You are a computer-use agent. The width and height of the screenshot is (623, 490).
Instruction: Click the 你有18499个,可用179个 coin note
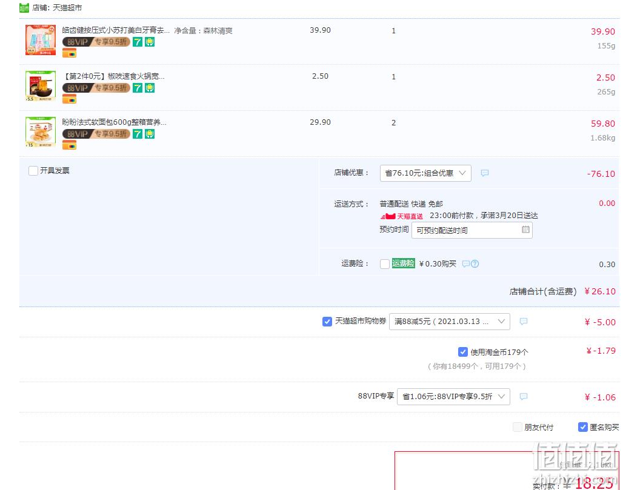point(477,366)
